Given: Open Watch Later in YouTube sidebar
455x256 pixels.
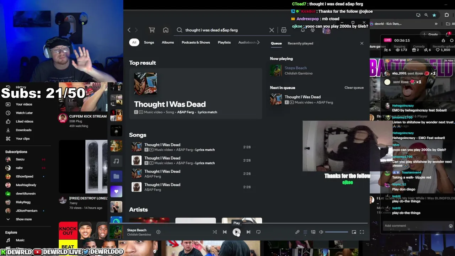Looking at the screenshot, I should tap(24, 113).
